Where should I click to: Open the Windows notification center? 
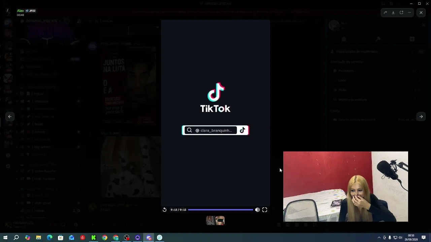[424, 238]
